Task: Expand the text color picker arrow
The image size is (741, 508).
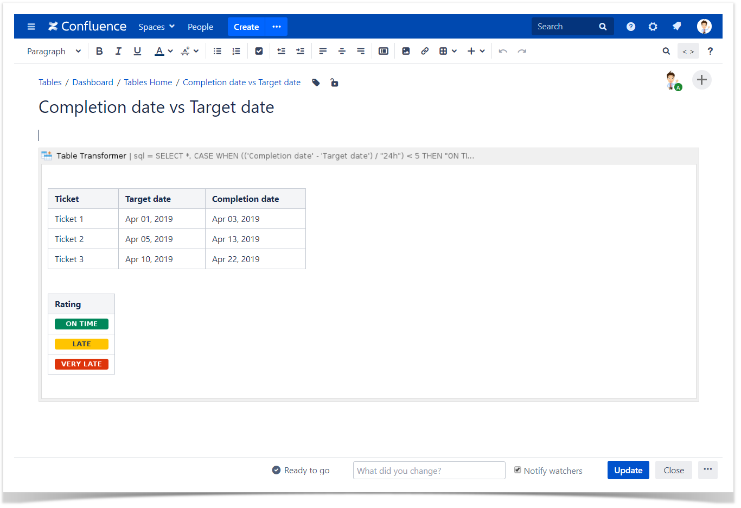Action: tap(170, 51)
